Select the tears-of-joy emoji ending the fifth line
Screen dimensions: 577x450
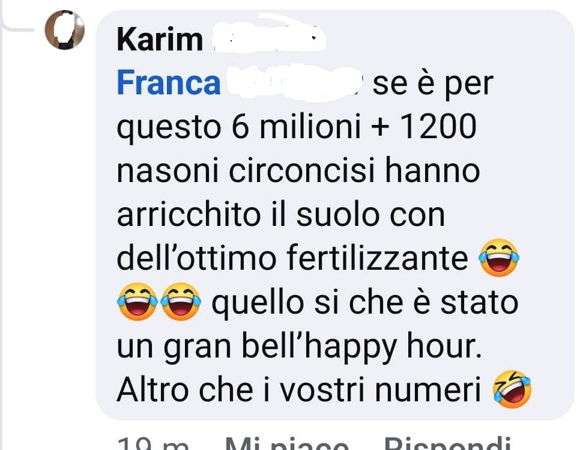pyautogui.click(x=498, y=257)
